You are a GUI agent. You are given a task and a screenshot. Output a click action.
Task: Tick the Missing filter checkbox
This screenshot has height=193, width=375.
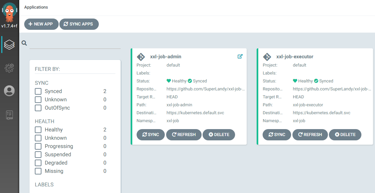pyautogui.click(x=38, y=171)
